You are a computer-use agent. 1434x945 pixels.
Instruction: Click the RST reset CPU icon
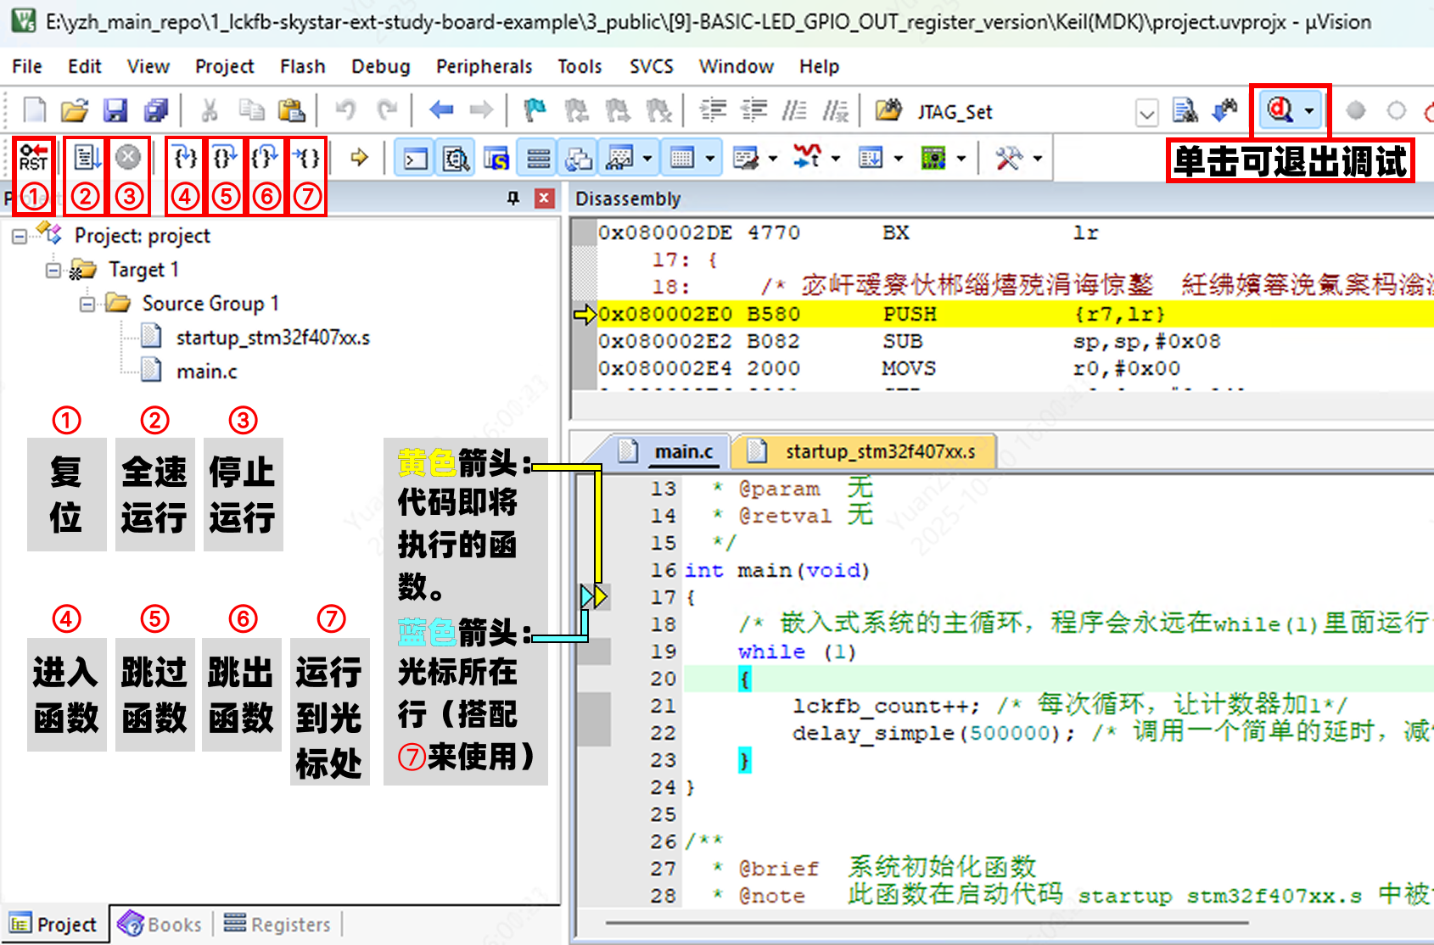[x=33, y=158]
